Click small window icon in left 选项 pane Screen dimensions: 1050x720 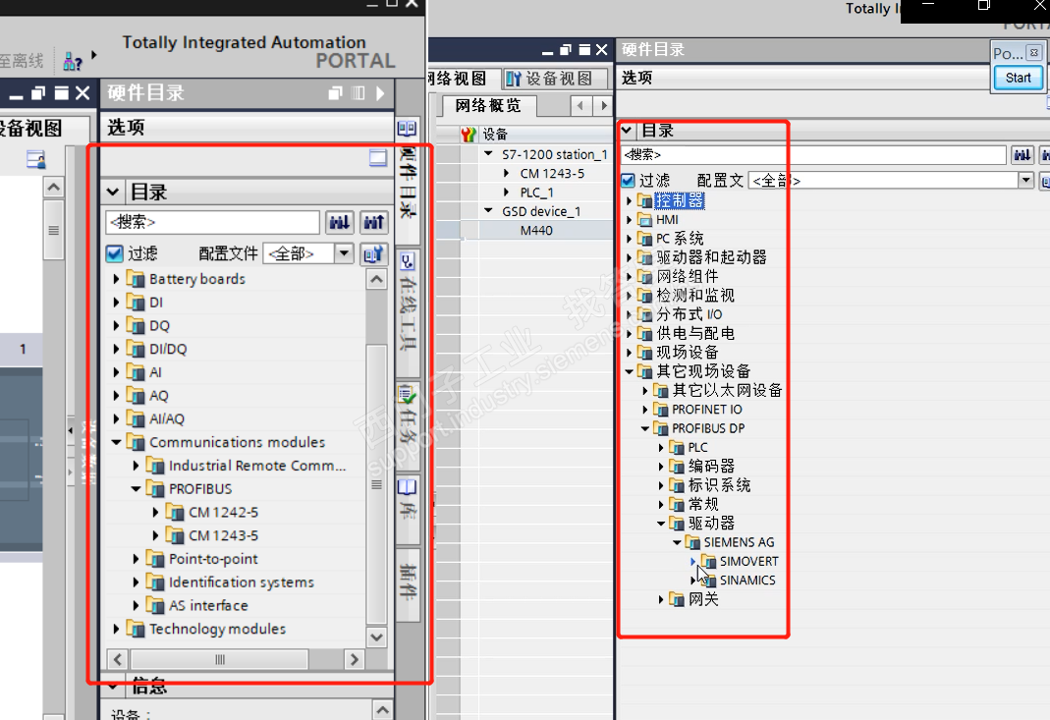click(x=378, y=158)
